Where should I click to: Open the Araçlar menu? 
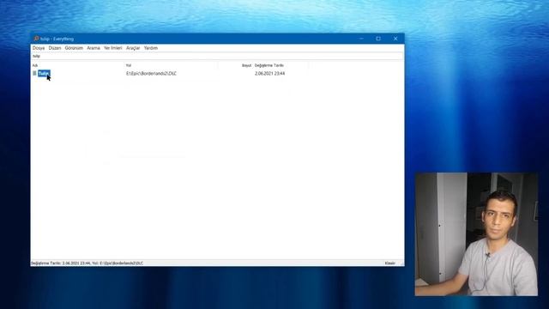[133, 48]
